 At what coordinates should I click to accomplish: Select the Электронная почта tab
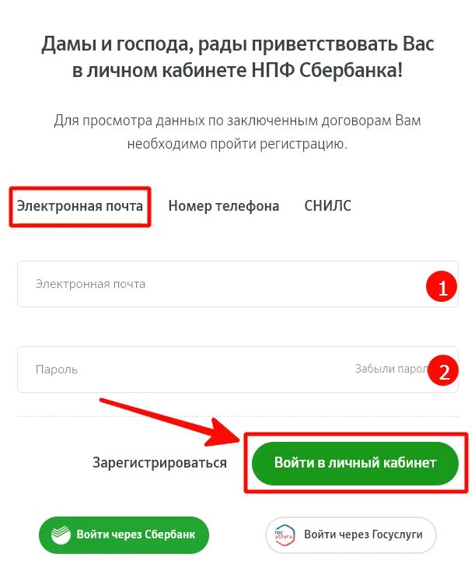coord(80,206)
